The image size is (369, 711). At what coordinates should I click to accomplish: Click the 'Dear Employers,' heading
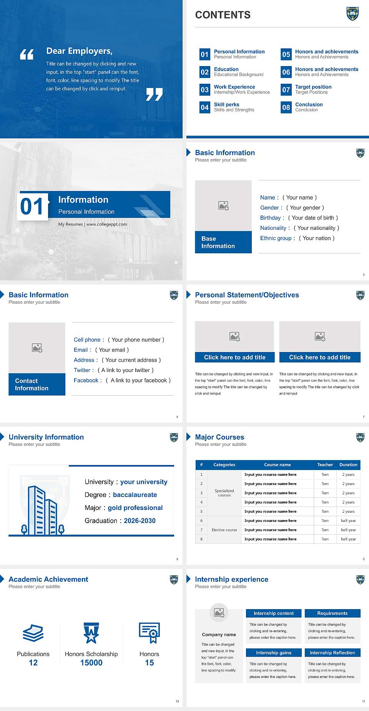point(80,51)
